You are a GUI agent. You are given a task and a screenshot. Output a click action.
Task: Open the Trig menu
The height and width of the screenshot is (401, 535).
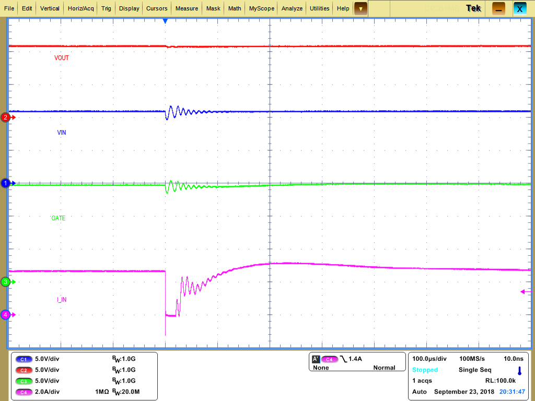106,8
